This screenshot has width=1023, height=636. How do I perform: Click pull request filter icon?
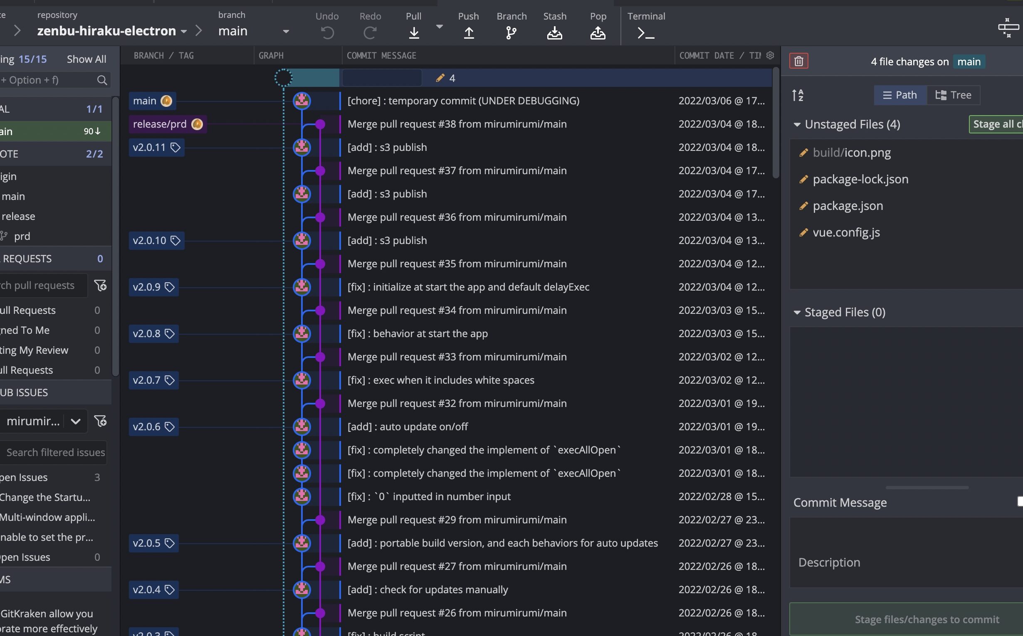100,286
